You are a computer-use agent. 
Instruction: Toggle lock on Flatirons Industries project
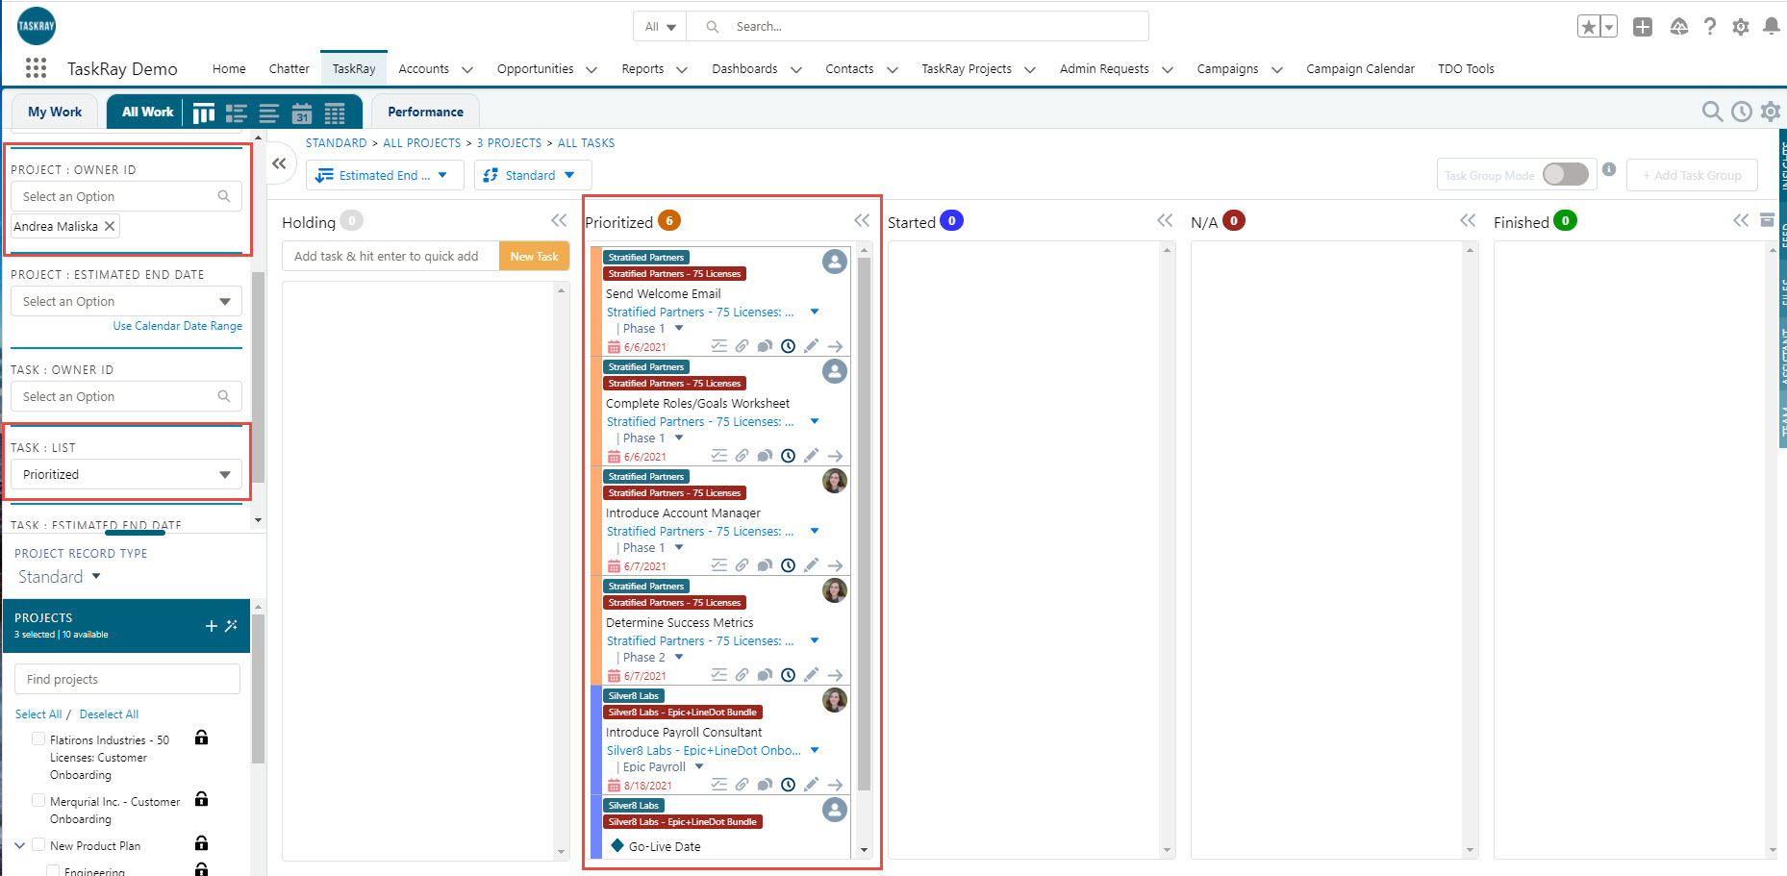pyautogui.click(x=201, y=738)
